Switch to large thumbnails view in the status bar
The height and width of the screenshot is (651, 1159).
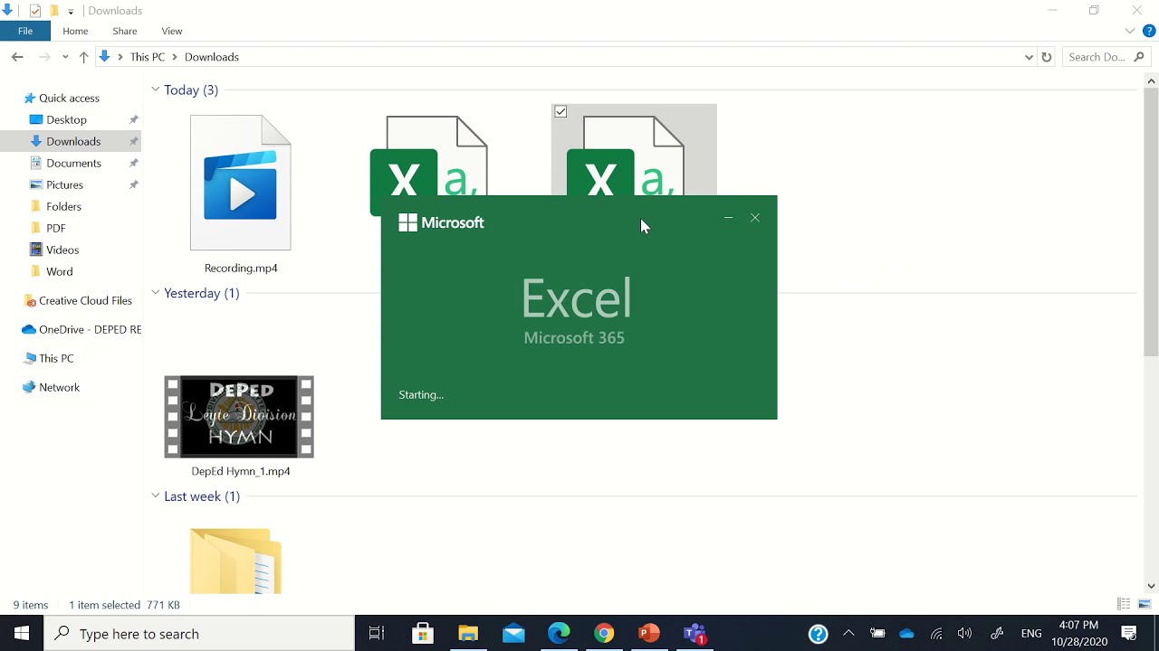click(x=1145, y=605)
